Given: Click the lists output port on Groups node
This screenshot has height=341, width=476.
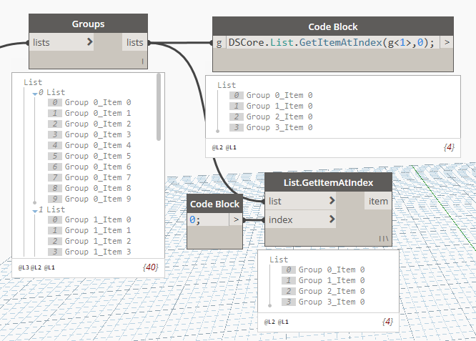Looking at the screenshot, I should click(134, 43).
